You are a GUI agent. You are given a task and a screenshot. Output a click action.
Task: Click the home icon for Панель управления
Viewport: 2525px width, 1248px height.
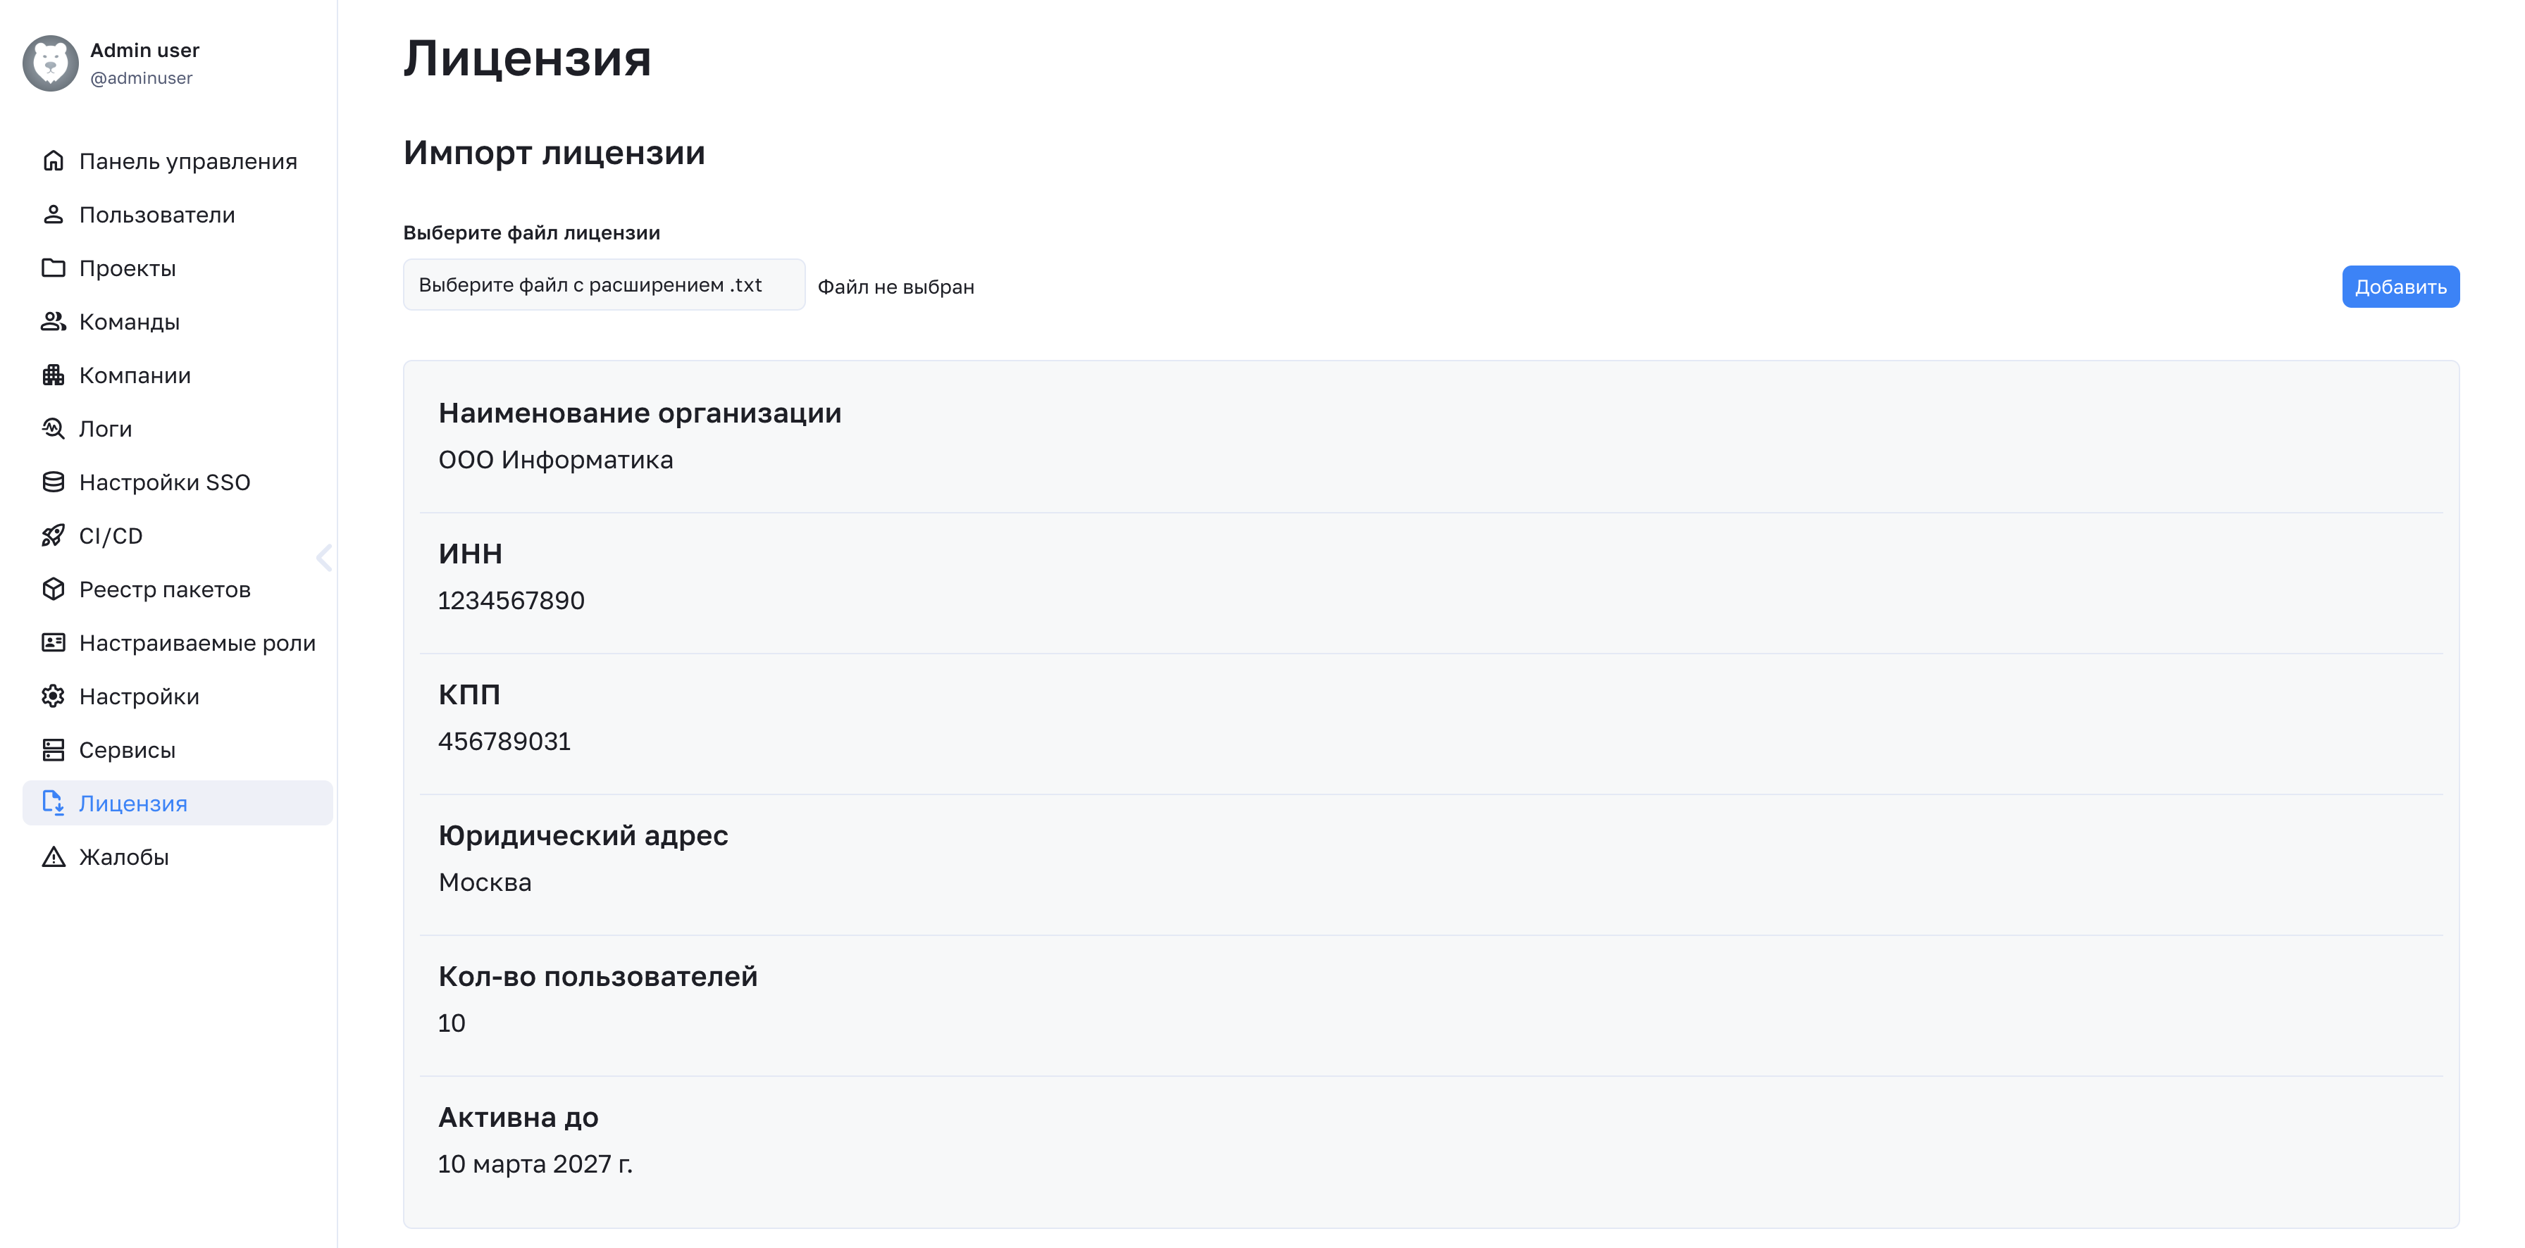pyautogui.click(x=53, y=161)
